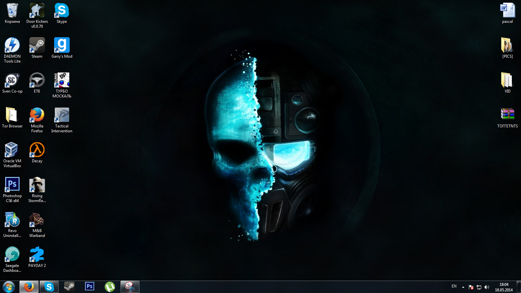Screen dimensions: 521x293
Task: Open the Action Center flag notification
Action: pos(471,287)
